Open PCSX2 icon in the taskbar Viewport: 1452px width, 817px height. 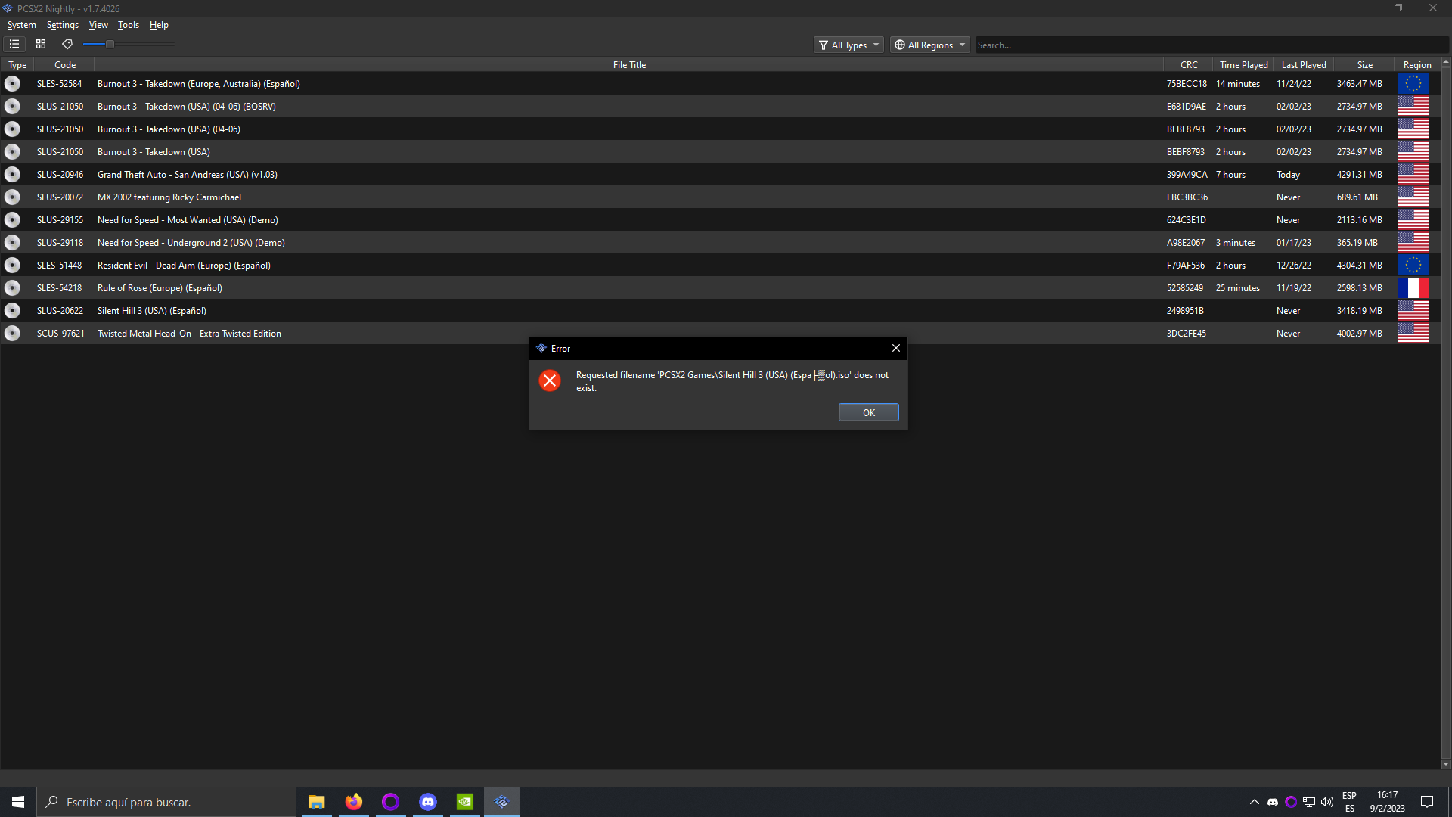[x=501, y=801]
